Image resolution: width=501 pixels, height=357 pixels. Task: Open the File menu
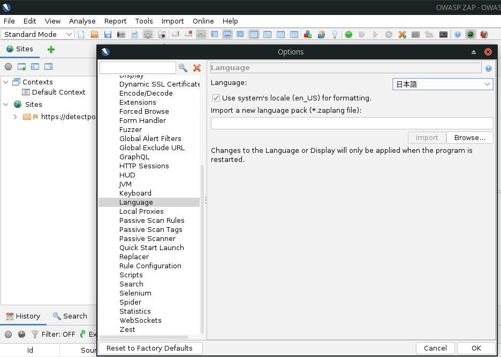(9, 21)
